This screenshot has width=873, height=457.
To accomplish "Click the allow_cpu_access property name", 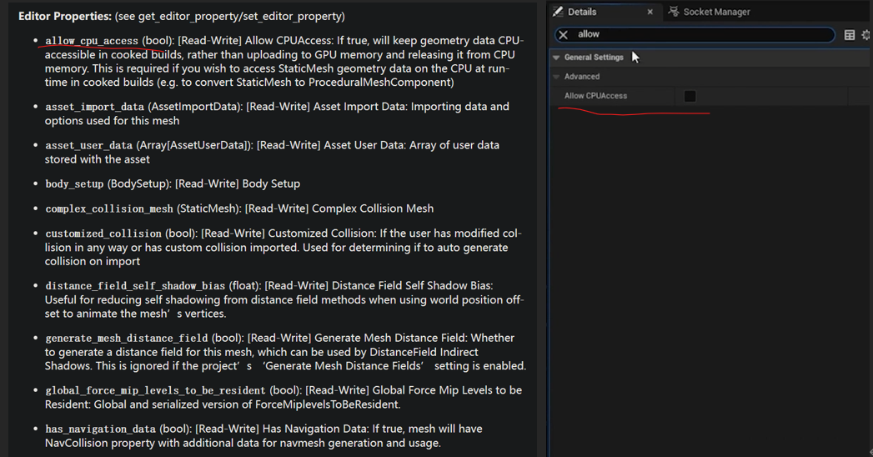I will click(92, 41).
